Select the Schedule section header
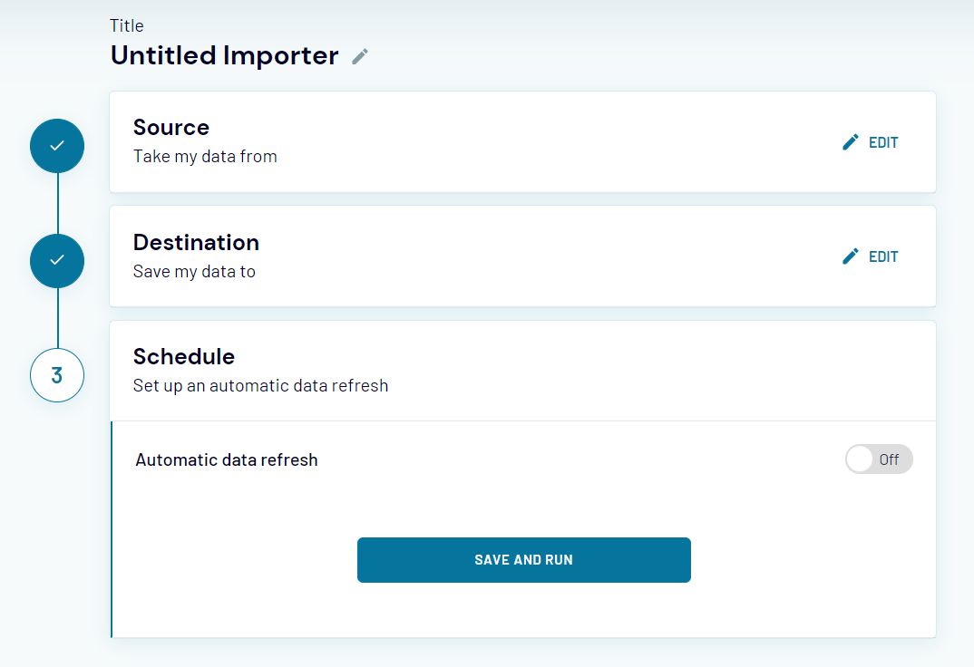 184,356
